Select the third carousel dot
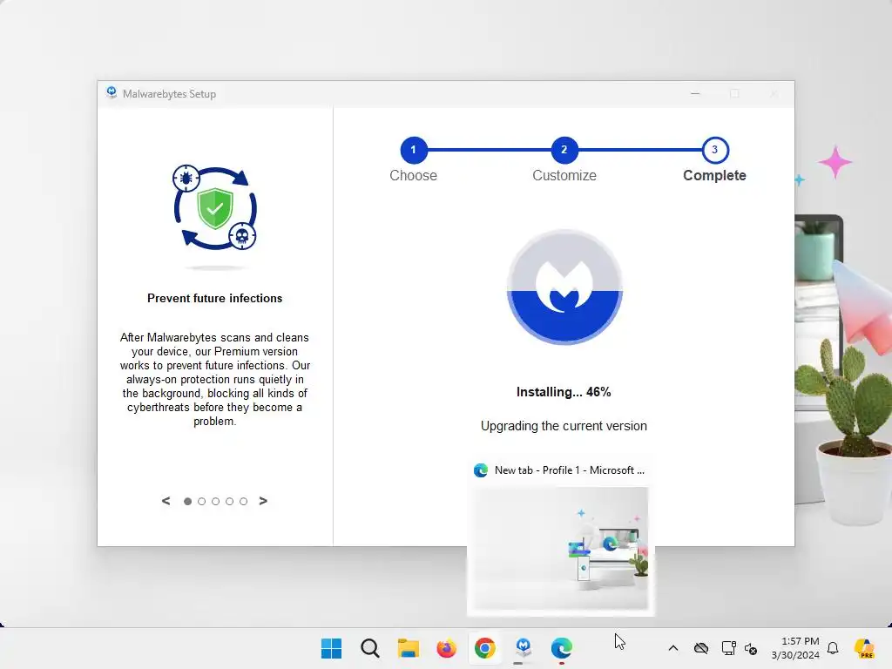Viewport: 892px width, 669px height. [x=216, y=501]
